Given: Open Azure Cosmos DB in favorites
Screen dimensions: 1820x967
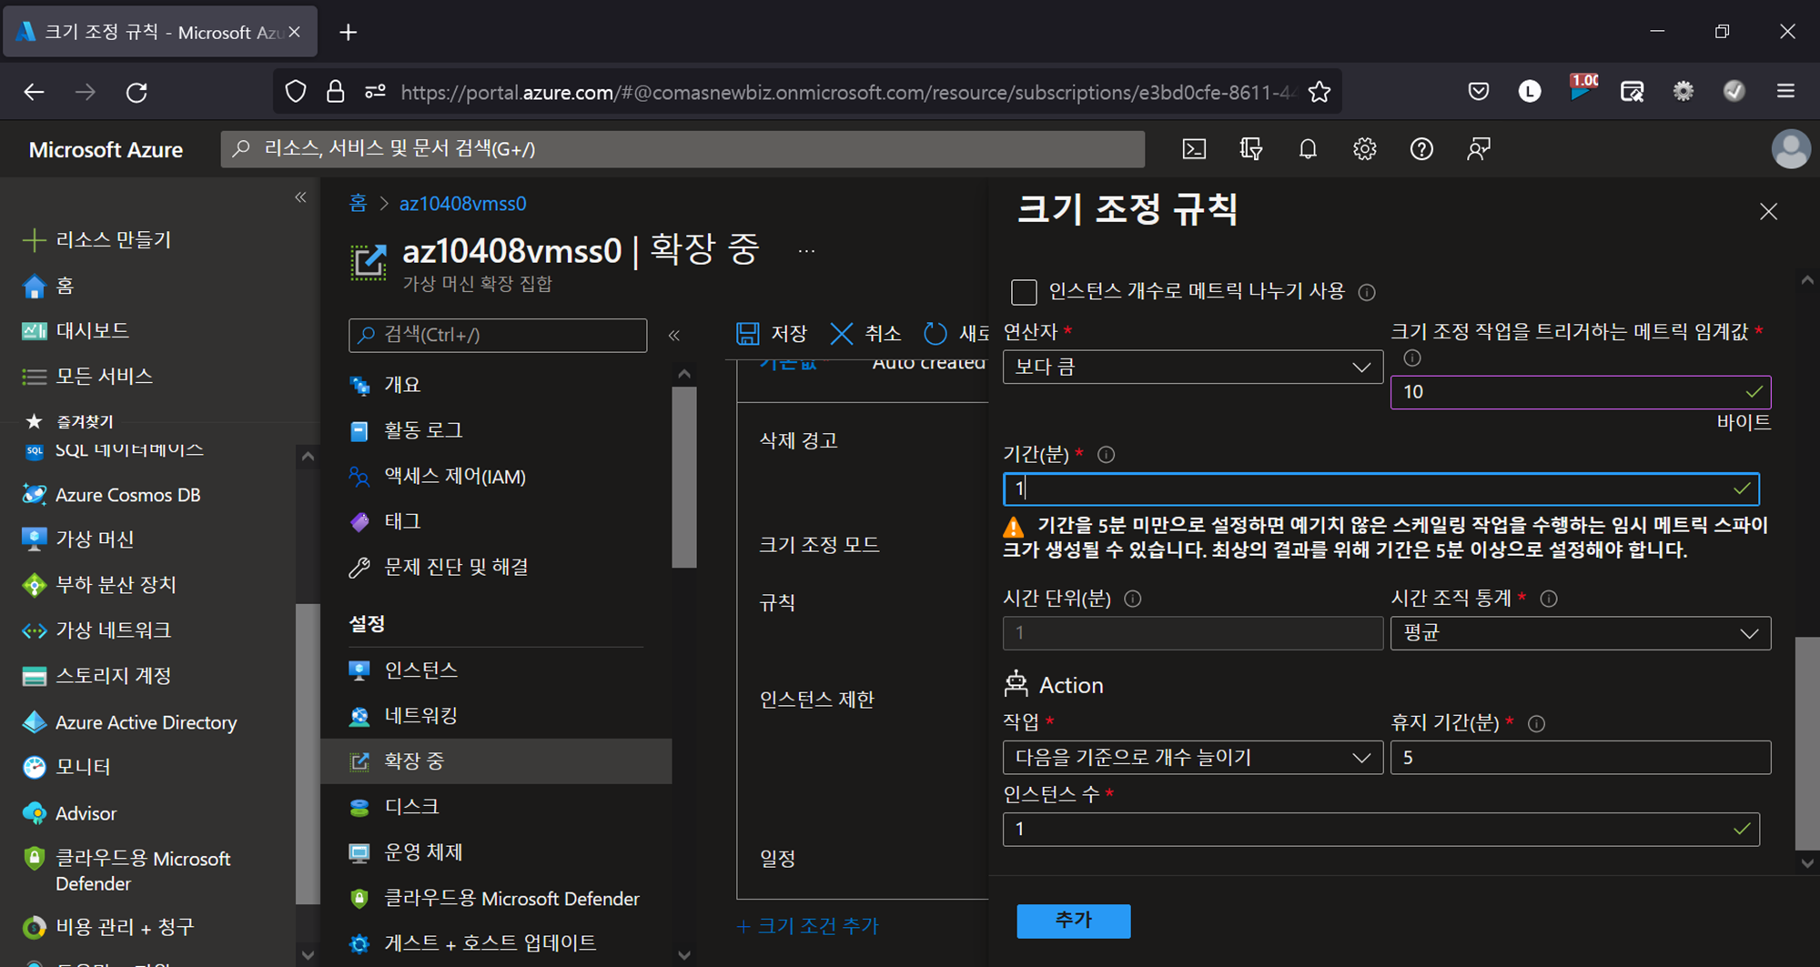Looking at the screenshot, I should (x=111, y=495).
